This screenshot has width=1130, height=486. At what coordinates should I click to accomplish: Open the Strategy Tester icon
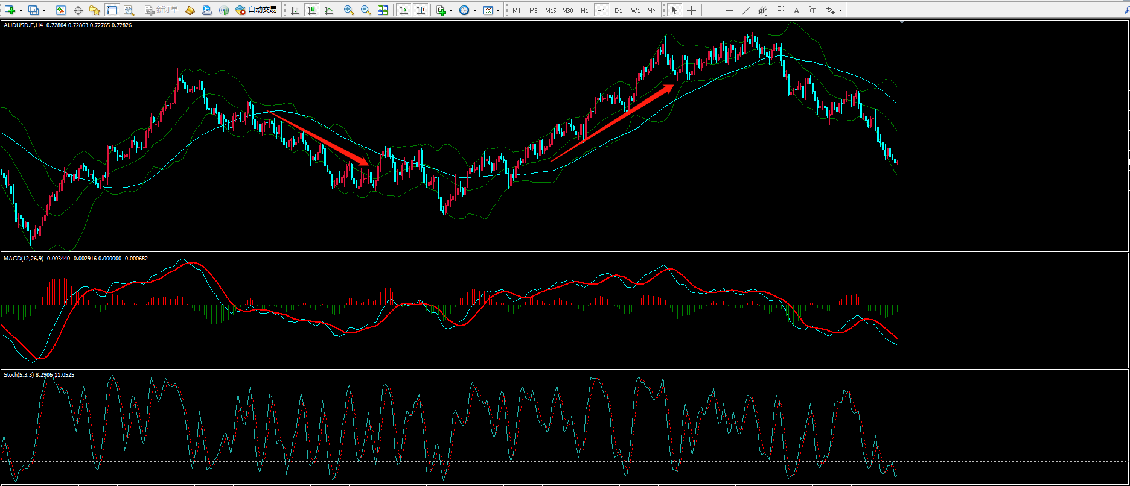click(x=129, y=10)
